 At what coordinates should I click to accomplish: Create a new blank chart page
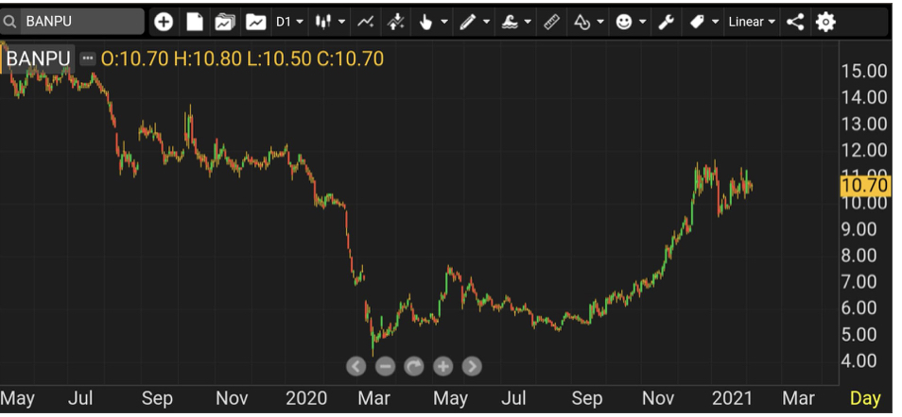coord(195,22)
